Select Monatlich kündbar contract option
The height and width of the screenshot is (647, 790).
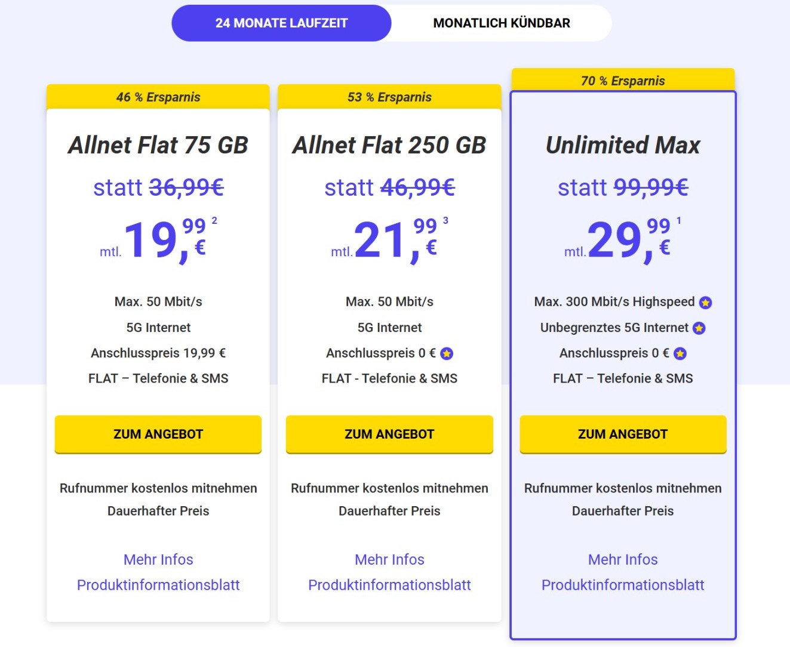pyautogui.click(x=502, y=23)
